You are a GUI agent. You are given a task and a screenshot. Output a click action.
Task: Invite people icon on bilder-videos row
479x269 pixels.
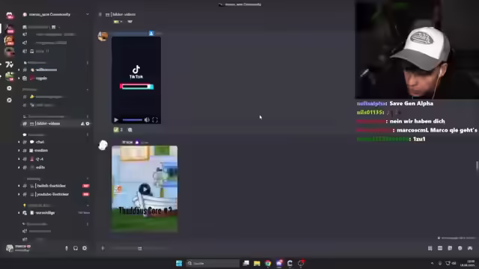point(82,123)
